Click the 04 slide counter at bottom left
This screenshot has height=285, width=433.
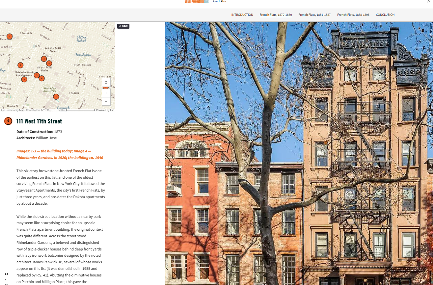pyautogui.click(x=7, y=274)
